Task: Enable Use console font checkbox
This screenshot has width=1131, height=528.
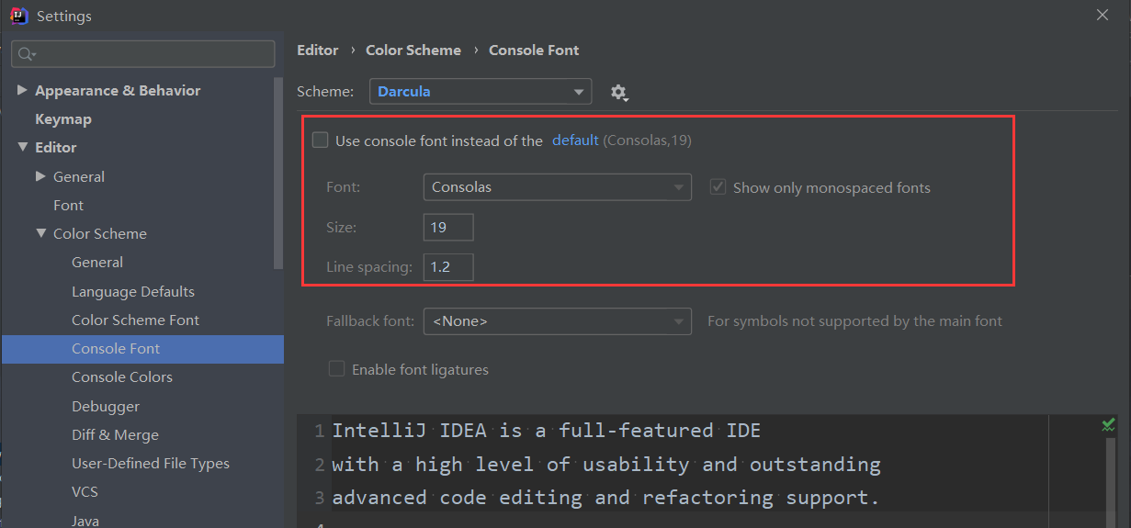Action: (320, 140)
